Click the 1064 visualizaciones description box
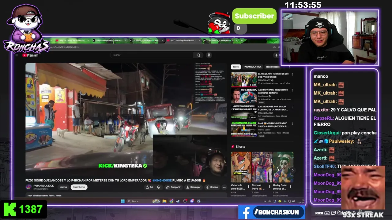This screenshot has height=220, width=392. pos(126,196)
